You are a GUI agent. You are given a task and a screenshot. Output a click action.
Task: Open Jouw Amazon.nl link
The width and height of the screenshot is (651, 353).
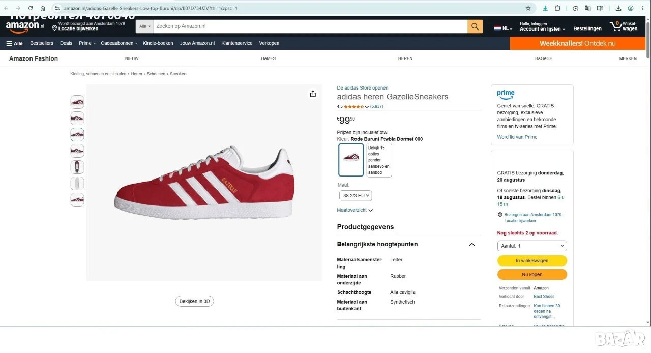pos(197,43)
